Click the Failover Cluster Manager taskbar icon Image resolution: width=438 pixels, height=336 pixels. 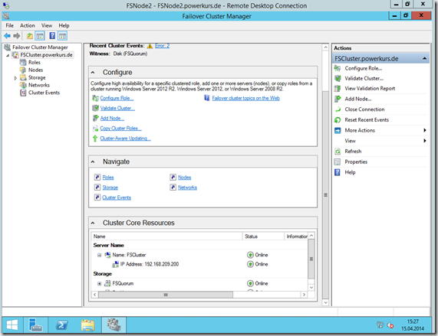pos(114,325)
